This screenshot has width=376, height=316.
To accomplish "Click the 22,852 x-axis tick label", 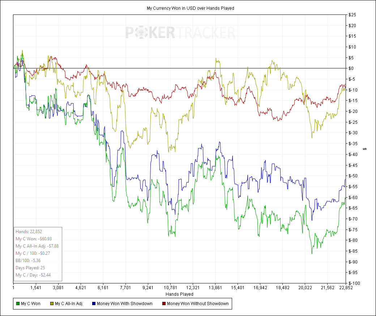I will pyautogui.click(x=346, y=288).
